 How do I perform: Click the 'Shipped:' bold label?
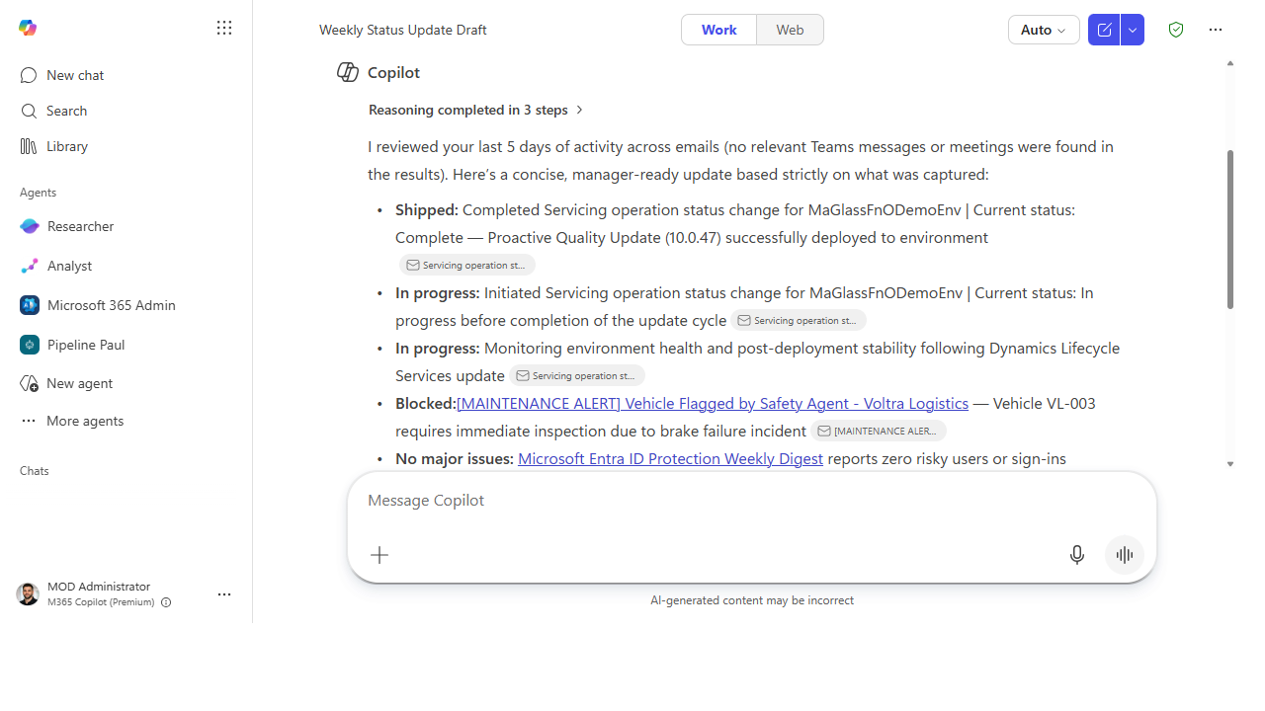coord(427,209)
